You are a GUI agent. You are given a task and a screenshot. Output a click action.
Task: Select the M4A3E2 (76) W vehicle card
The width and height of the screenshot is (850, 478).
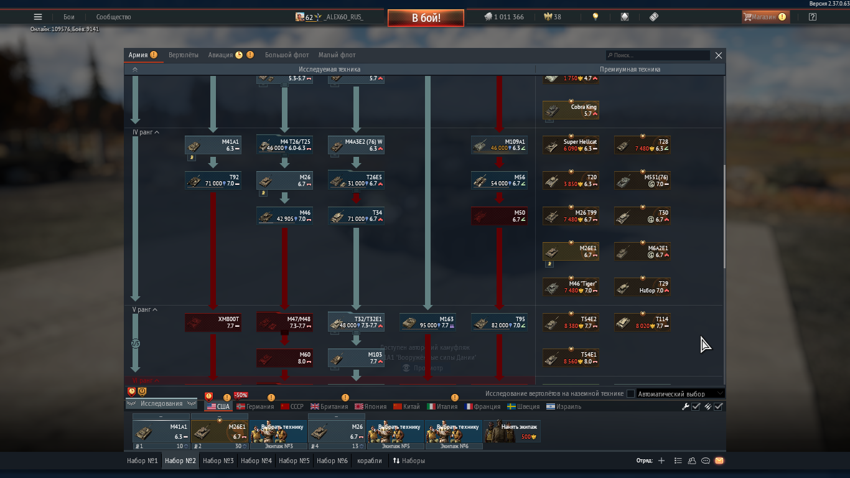coord(356,145)
